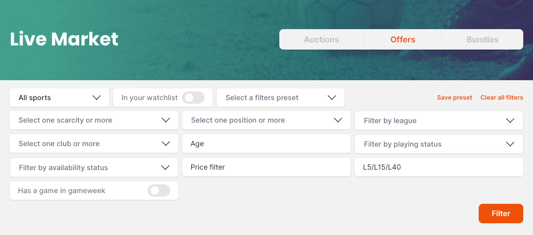The height and width of the screenshot is (235, 533).
Task: Switch to the Auctions tab
Action: click(321, 39)
